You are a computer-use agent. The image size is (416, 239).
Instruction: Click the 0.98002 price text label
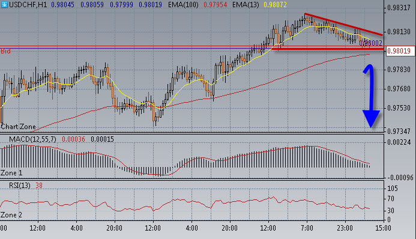tap(371, 43)
